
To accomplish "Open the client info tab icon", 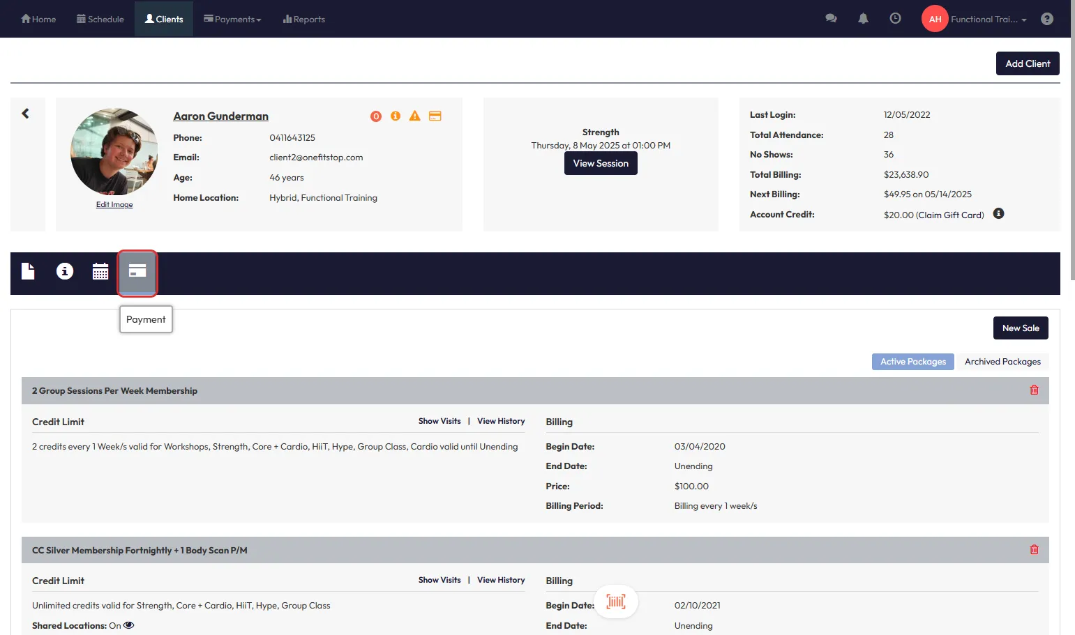I will [x=65, y=271].
